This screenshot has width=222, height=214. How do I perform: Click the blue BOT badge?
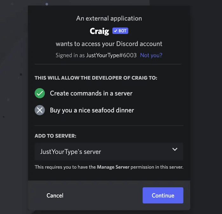coord(120,31)
